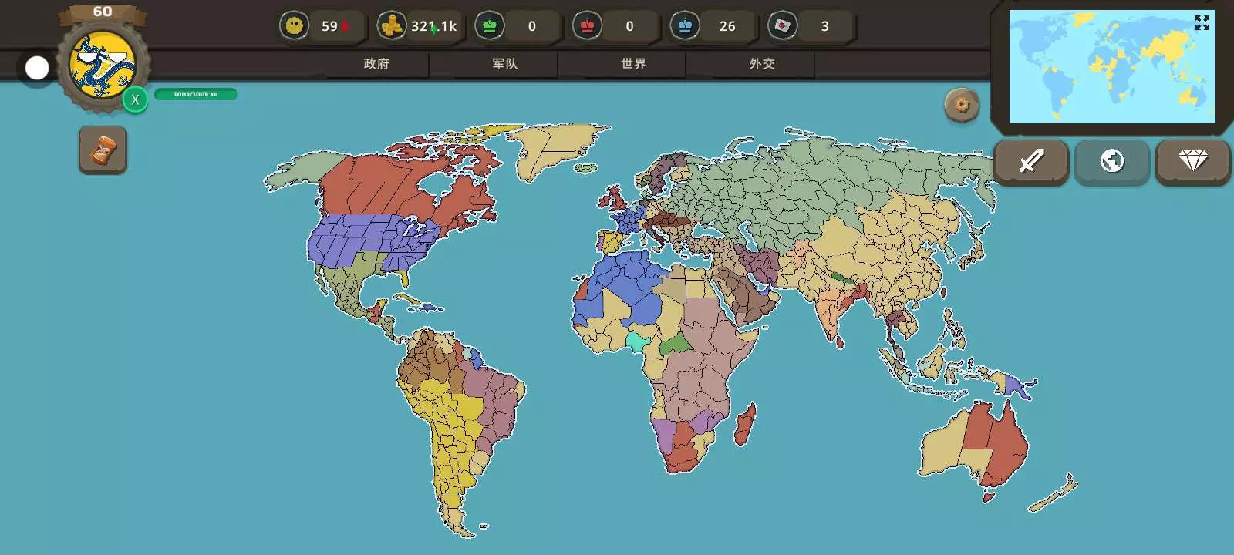Open the 政府 (Government) tab
This screenshot has width=1234, height=555.
(x=376, y=64)
